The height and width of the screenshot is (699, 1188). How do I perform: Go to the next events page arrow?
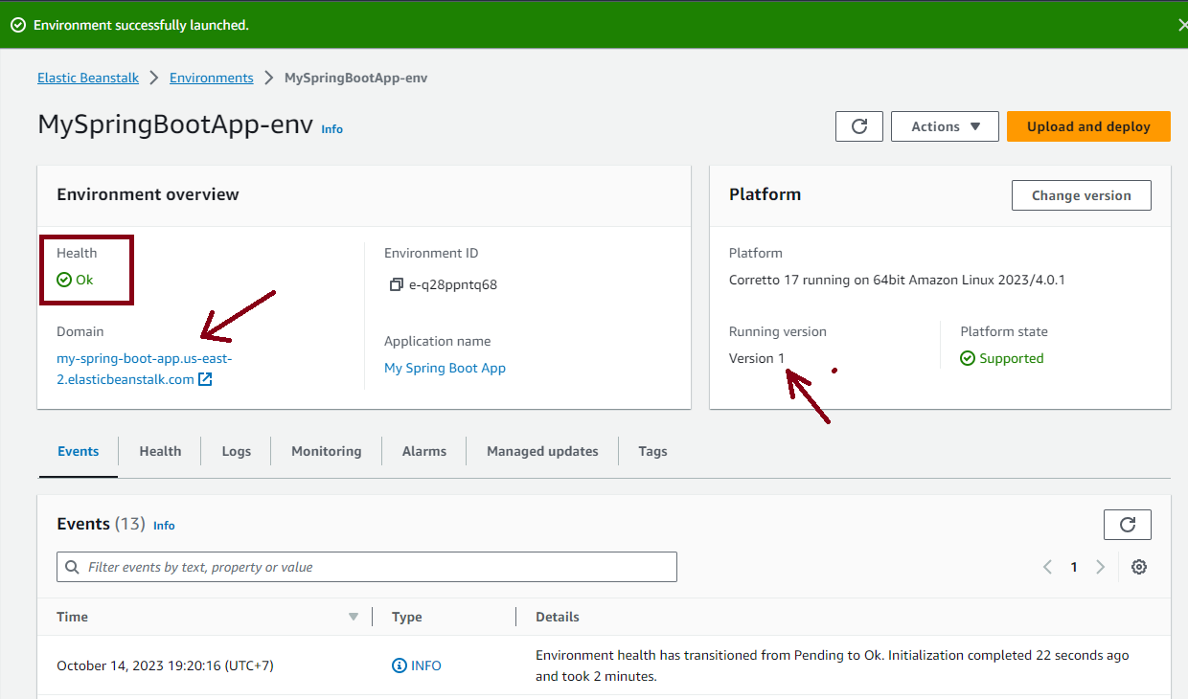(x=1100, y=567)
